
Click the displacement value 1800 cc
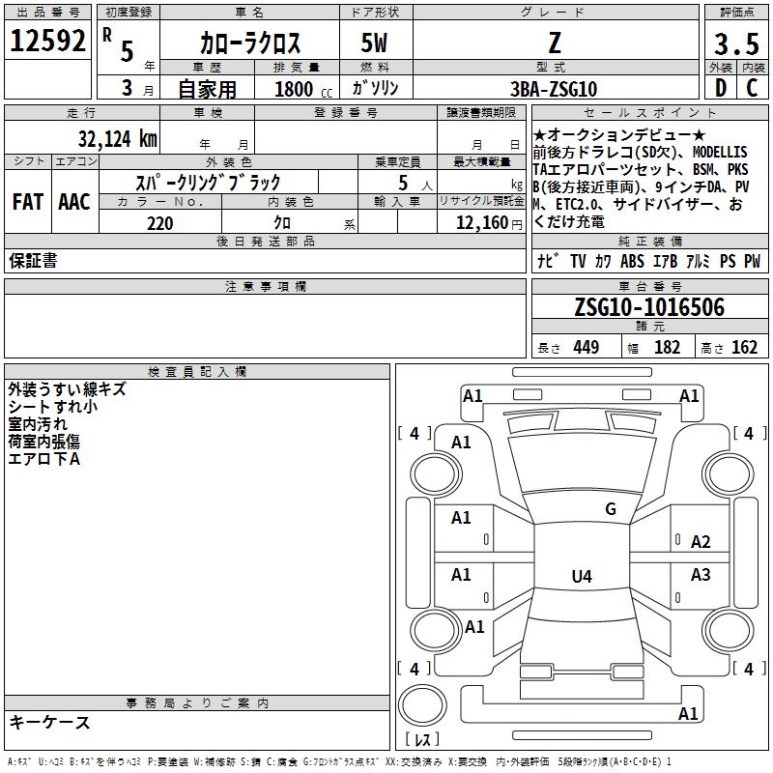pos(303,89)
